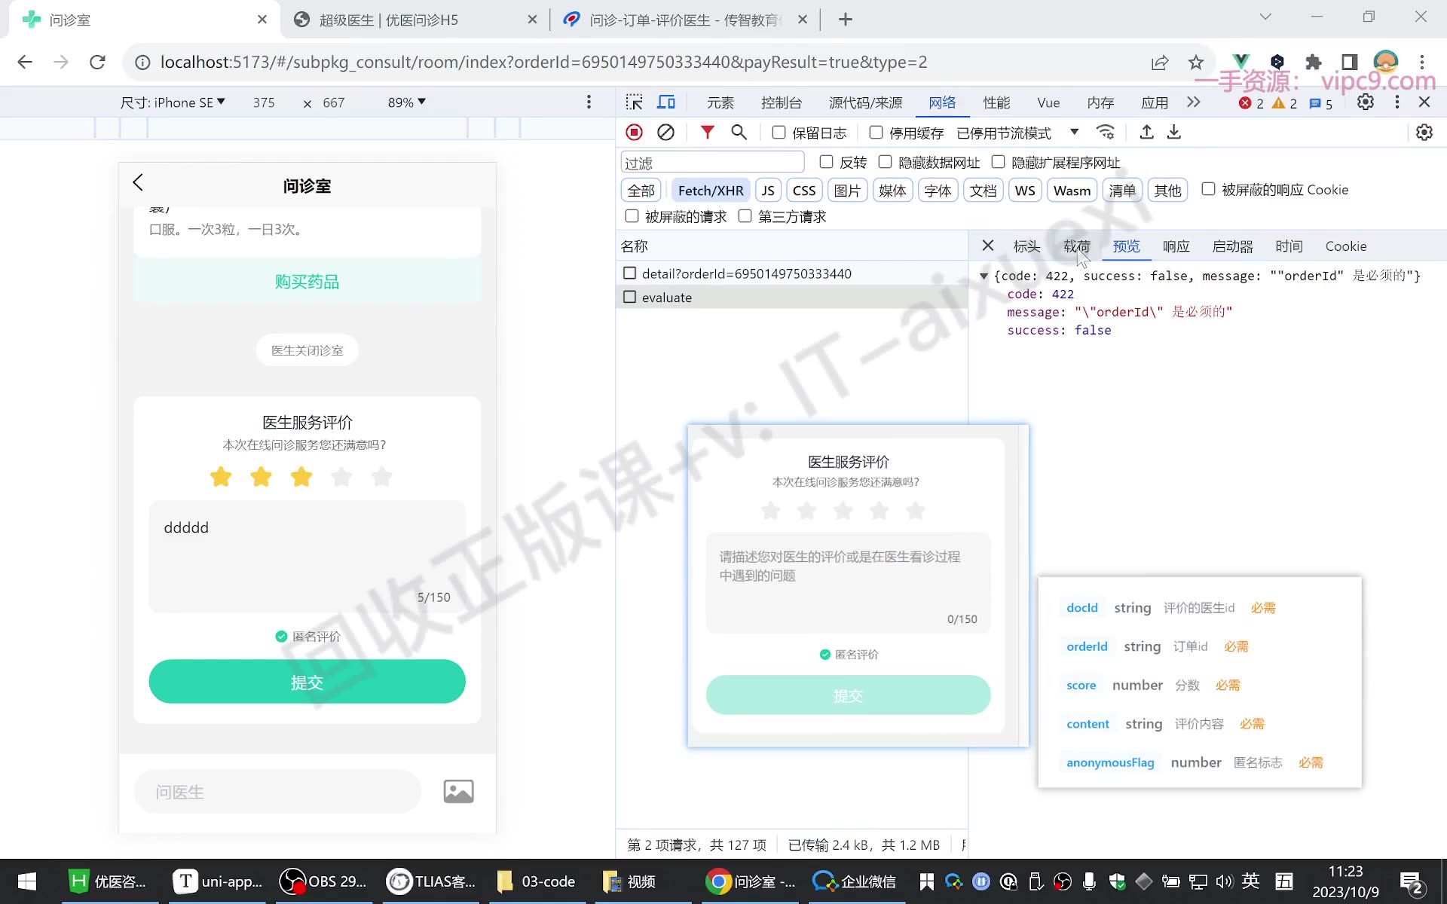Image resolution: width=1447 pixels, height=904 pixels.
Task: Click the fourth rating star in the phone view
Action: pos(341,477)
